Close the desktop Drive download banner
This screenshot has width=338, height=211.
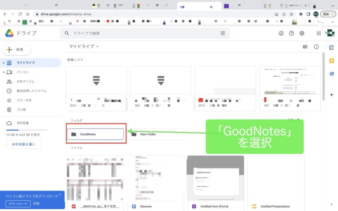pos(60,195)
